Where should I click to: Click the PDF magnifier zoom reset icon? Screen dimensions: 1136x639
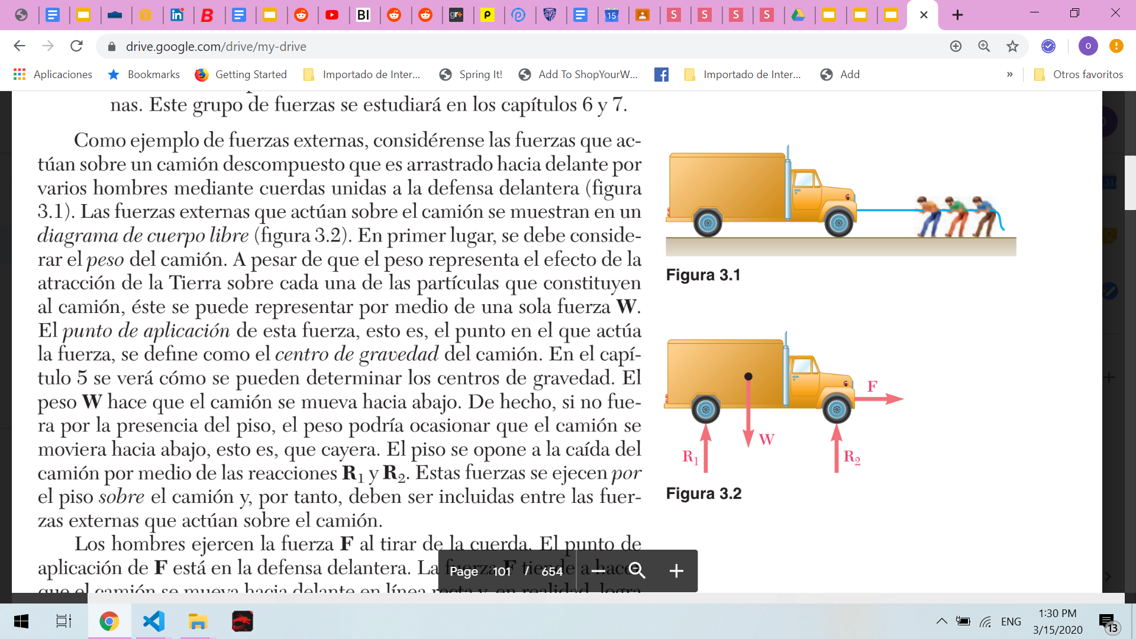coord(637,571)
